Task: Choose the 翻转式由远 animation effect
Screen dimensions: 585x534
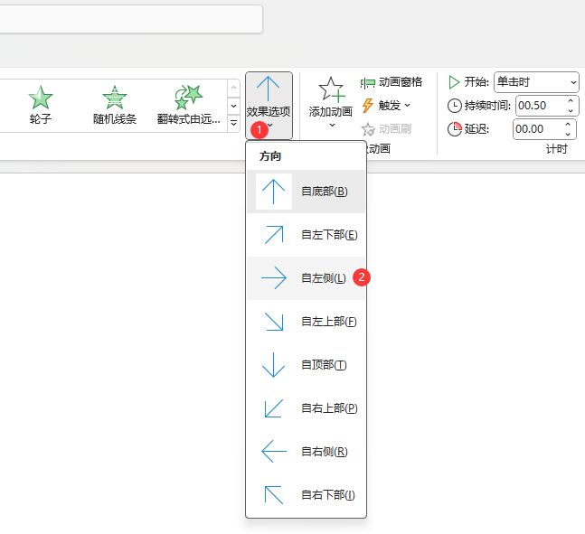Action: point(188,105)
